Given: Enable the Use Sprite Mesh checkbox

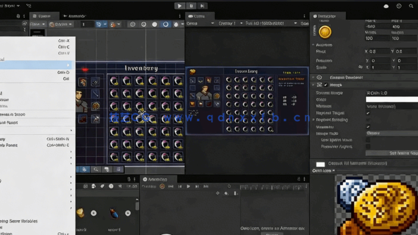Looking at the screenshot, I should click(368, 140).
